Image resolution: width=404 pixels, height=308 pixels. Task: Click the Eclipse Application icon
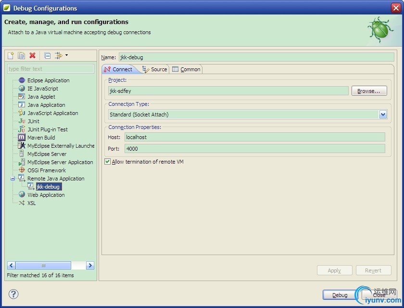tap(22, 80)
